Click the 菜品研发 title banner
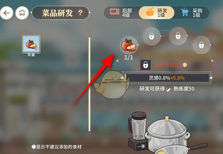The height and width of the screenshot is (154, 223). (61, 13)
